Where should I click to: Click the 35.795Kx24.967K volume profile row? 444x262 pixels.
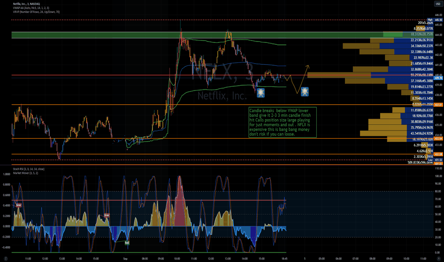click(401, 128)
